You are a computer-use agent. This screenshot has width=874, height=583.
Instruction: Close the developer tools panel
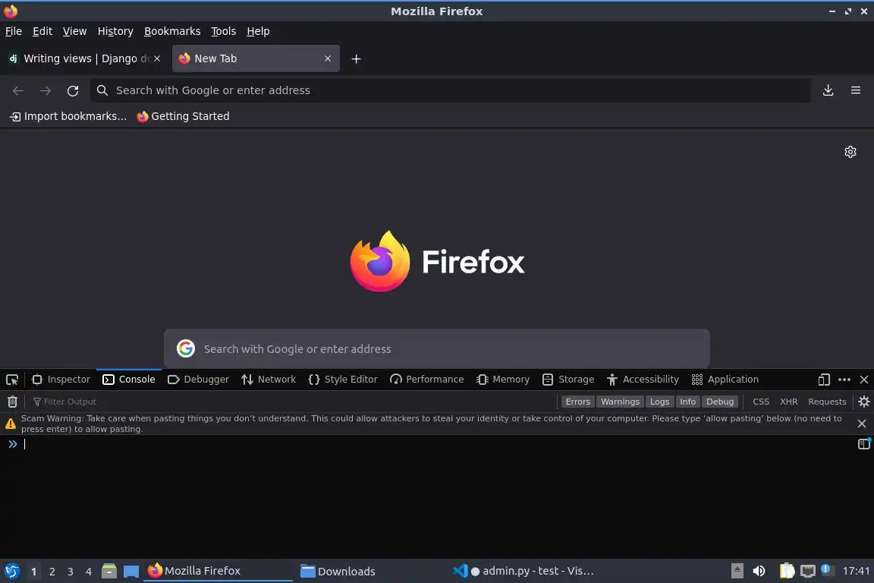click(864, 380)
